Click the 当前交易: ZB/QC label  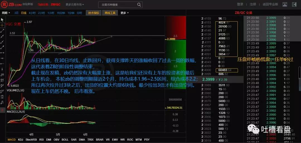pyautogui.click(x=49, y=4)
